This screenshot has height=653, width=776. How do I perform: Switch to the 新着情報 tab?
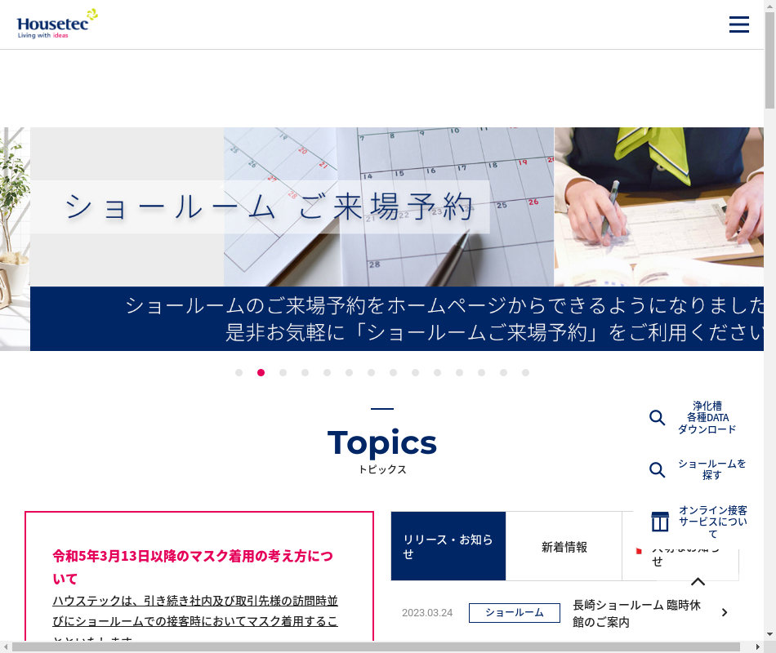564,547
